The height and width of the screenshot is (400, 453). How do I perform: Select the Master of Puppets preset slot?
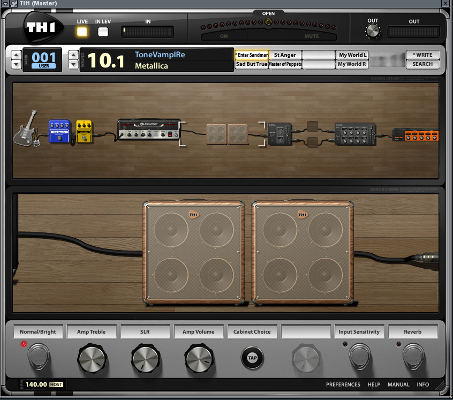[285, 64]
